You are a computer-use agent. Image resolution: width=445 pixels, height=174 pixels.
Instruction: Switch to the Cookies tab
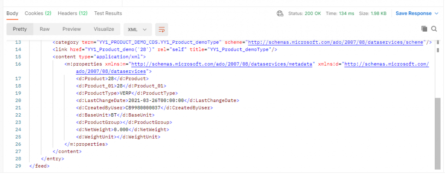(x=38, y=13)
